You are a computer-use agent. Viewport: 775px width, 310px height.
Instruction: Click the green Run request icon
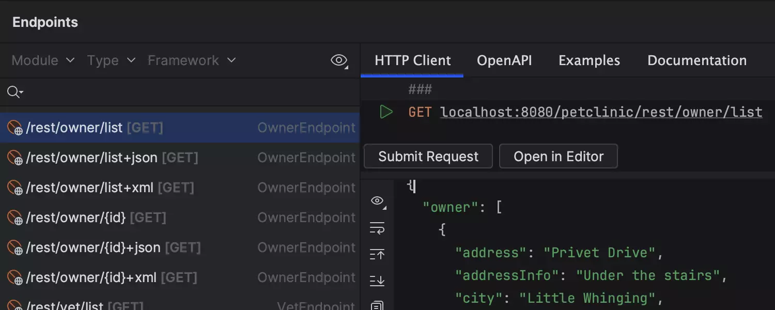coord(386,112)
